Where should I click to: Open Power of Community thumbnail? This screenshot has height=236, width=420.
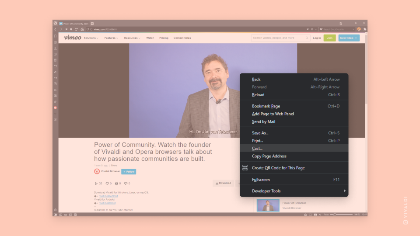(x=268, y=205)
